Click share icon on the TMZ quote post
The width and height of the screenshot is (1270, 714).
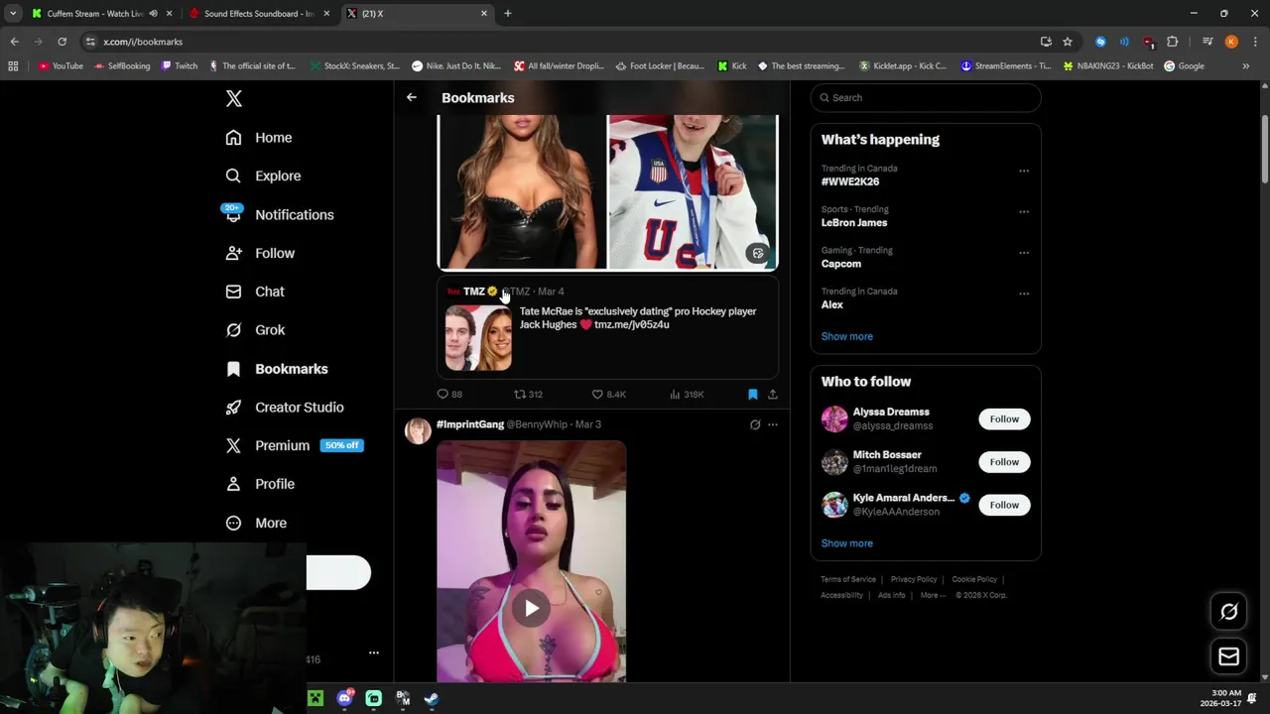coord(773,394)
